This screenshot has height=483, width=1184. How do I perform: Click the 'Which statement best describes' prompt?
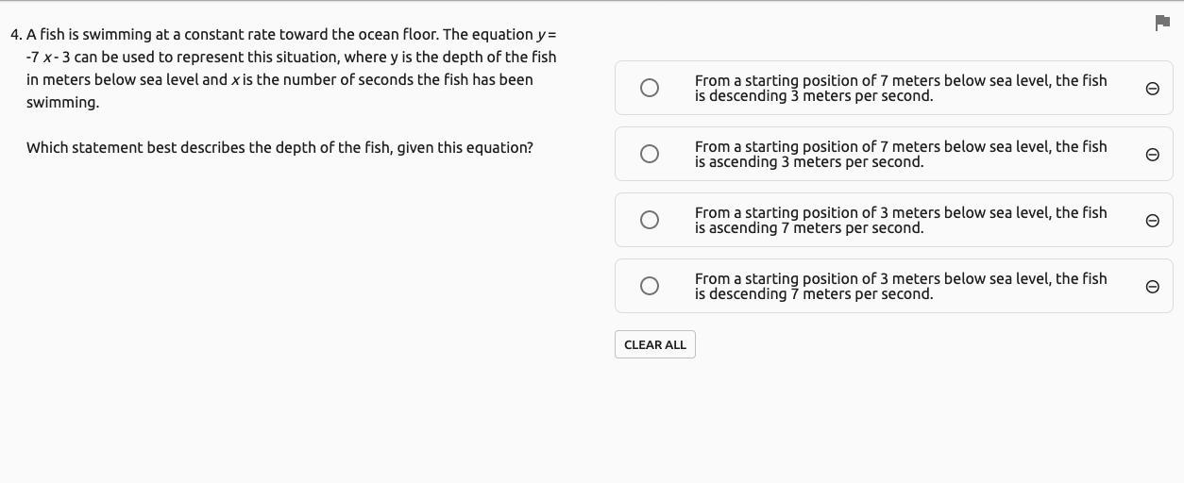(279, 148)
